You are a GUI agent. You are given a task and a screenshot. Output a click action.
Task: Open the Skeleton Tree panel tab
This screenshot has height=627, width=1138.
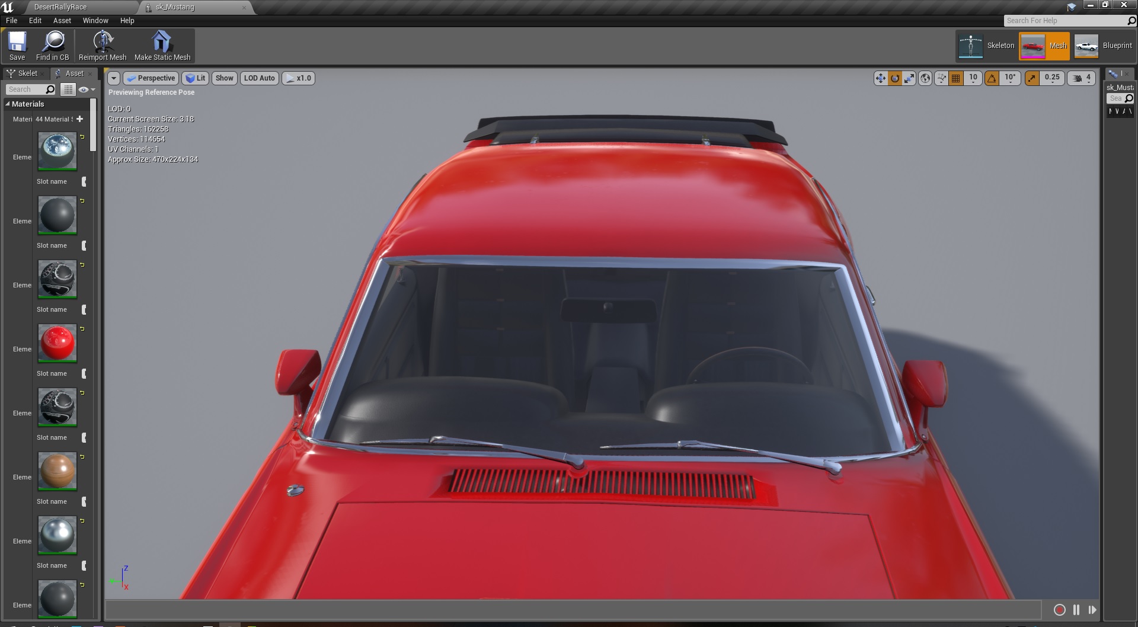[x=24, y=73]
